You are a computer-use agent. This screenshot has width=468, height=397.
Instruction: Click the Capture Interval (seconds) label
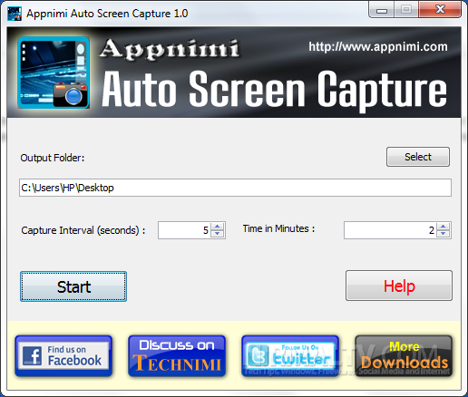point(83,230)
